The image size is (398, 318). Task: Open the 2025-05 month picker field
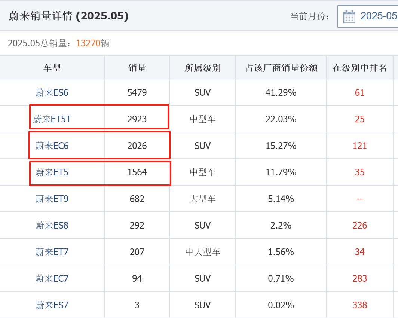point(368,16)
